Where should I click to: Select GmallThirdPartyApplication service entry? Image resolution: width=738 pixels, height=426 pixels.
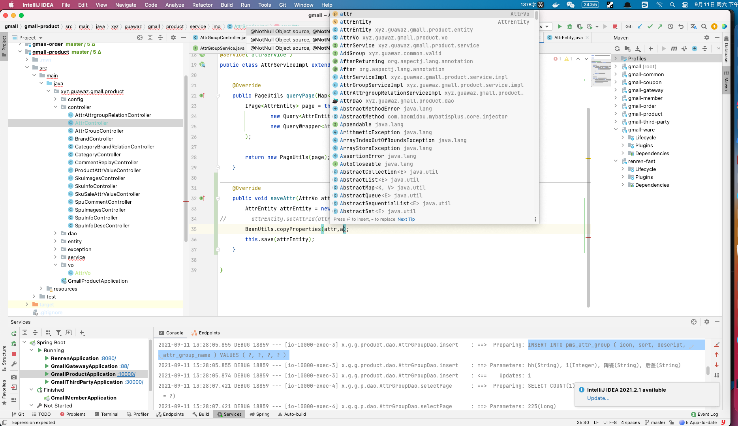pos(86,382)
